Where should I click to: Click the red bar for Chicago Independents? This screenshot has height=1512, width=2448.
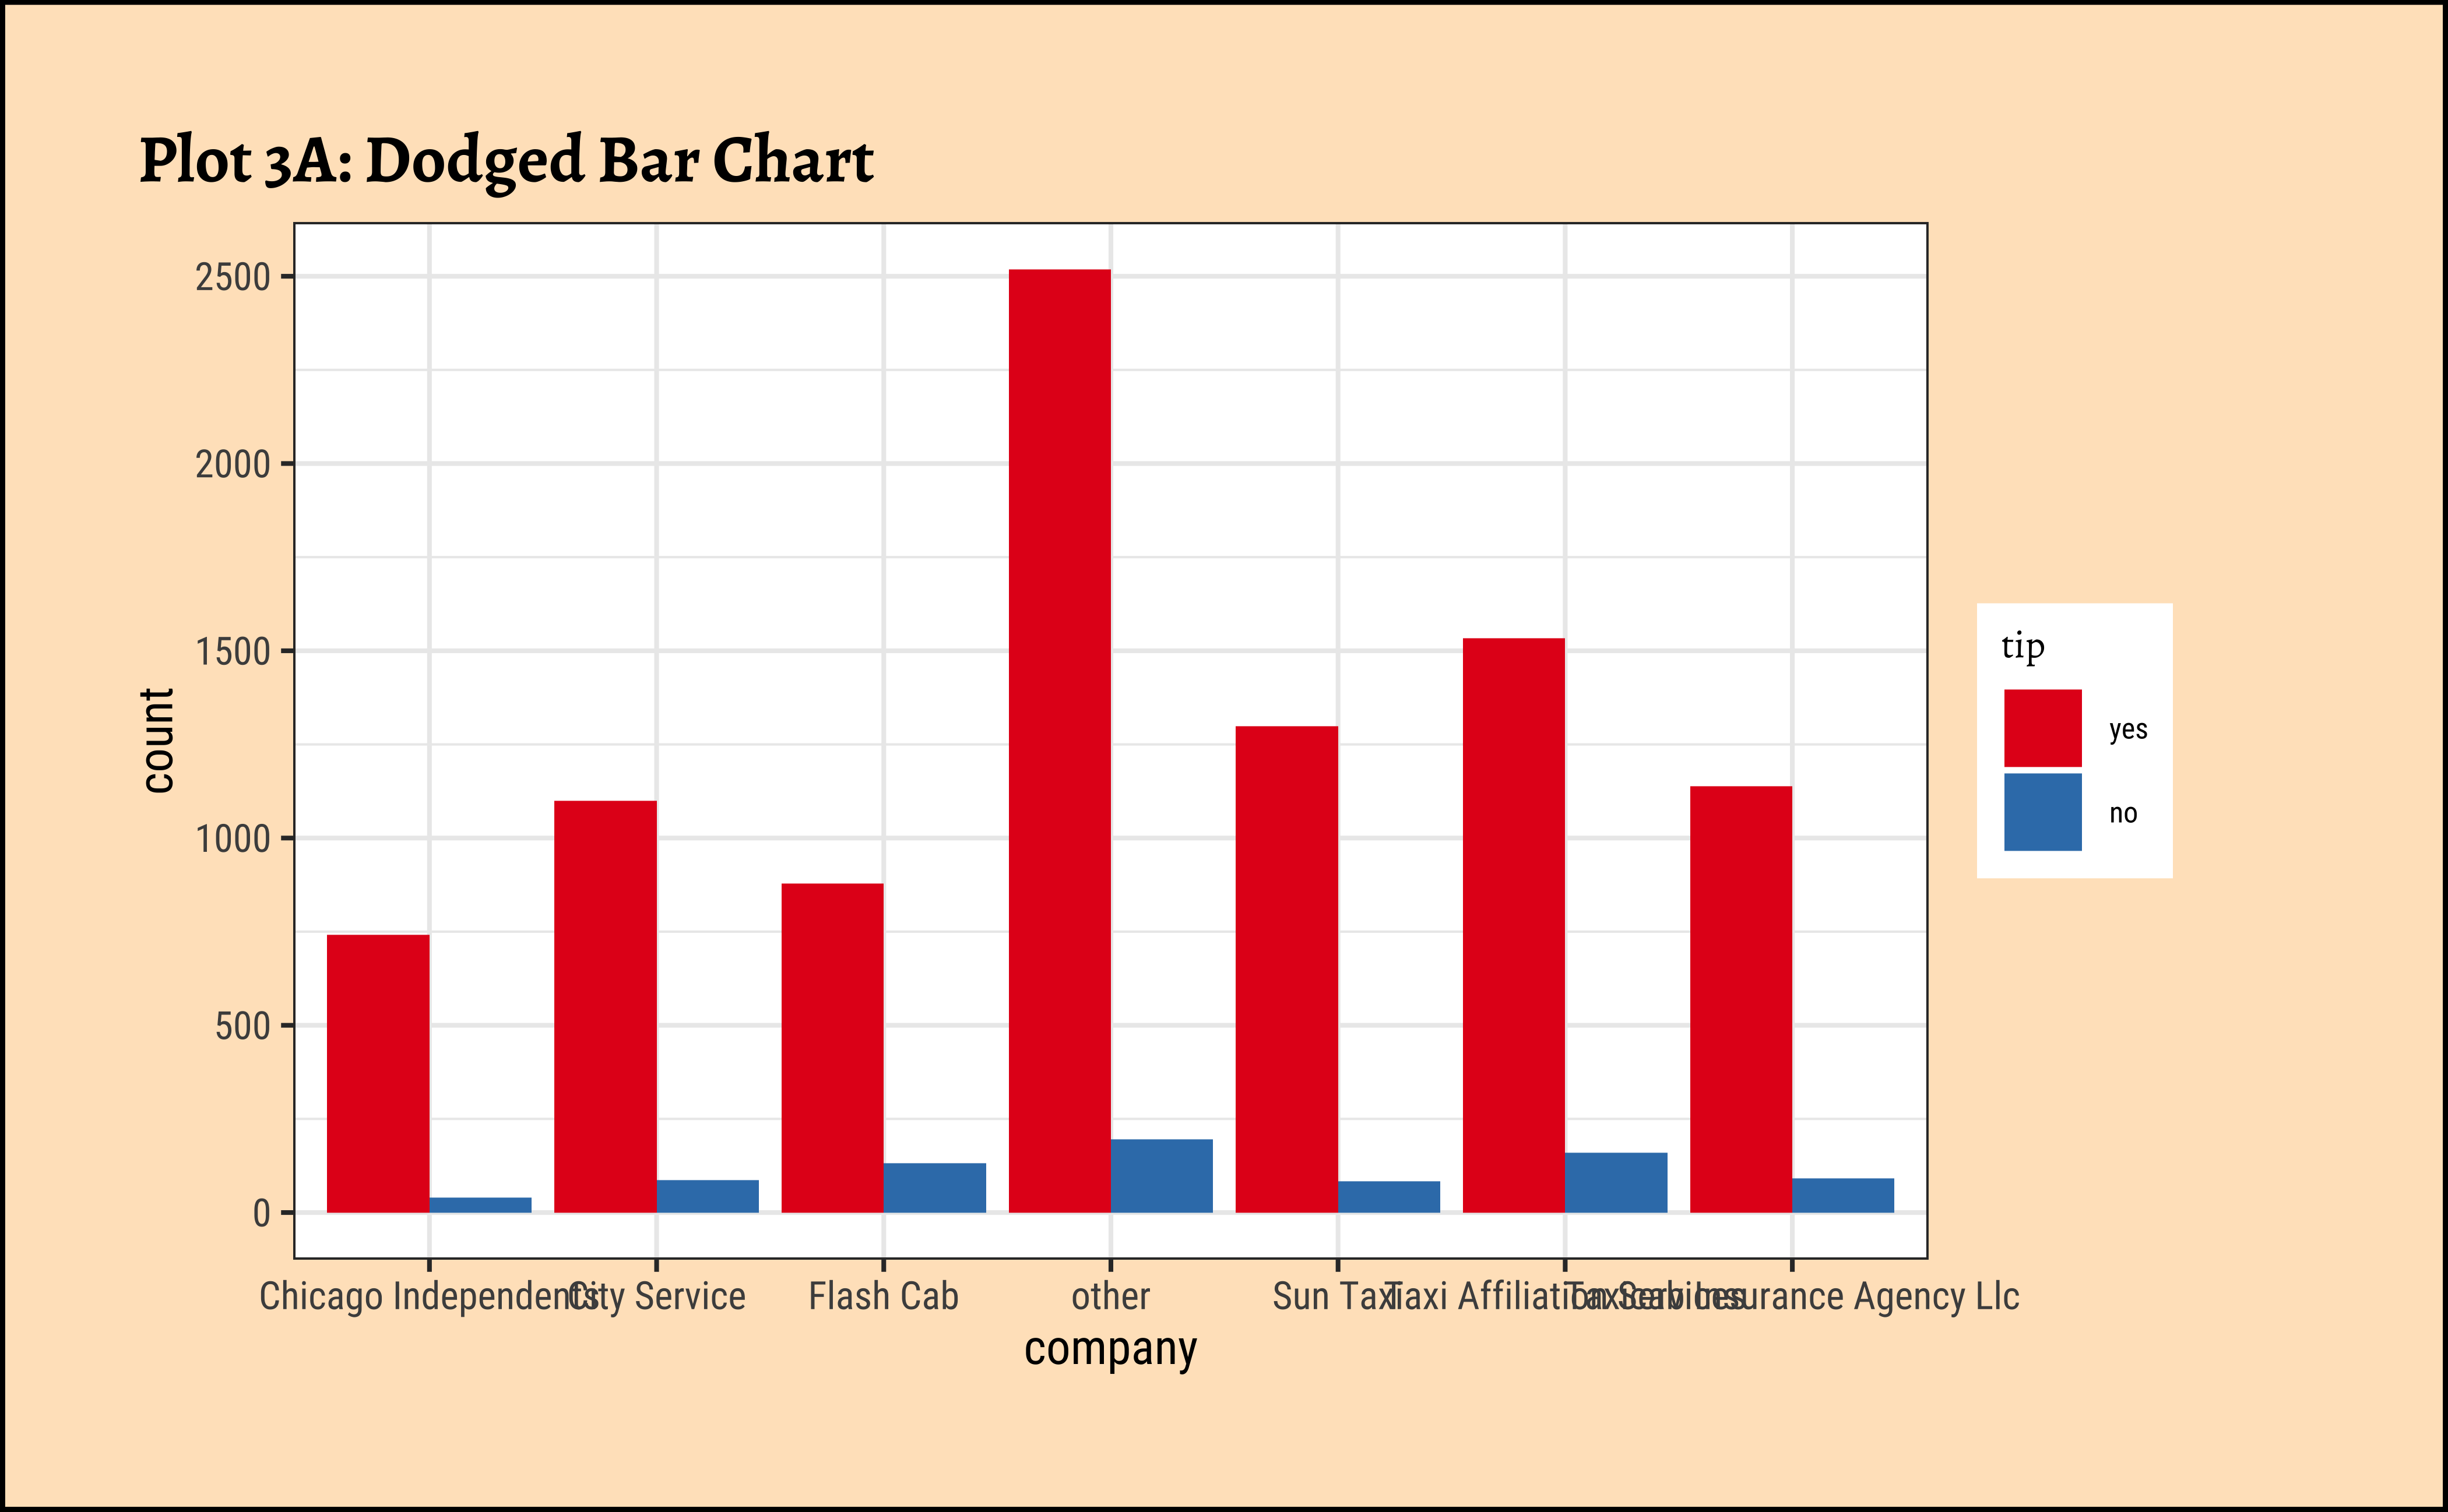378,1073
